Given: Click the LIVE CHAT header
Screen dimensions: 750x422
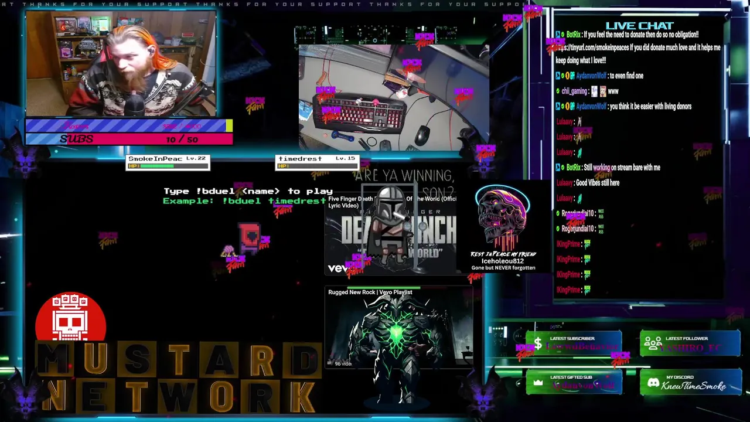Looking at the screenshot, I should 639,25.
